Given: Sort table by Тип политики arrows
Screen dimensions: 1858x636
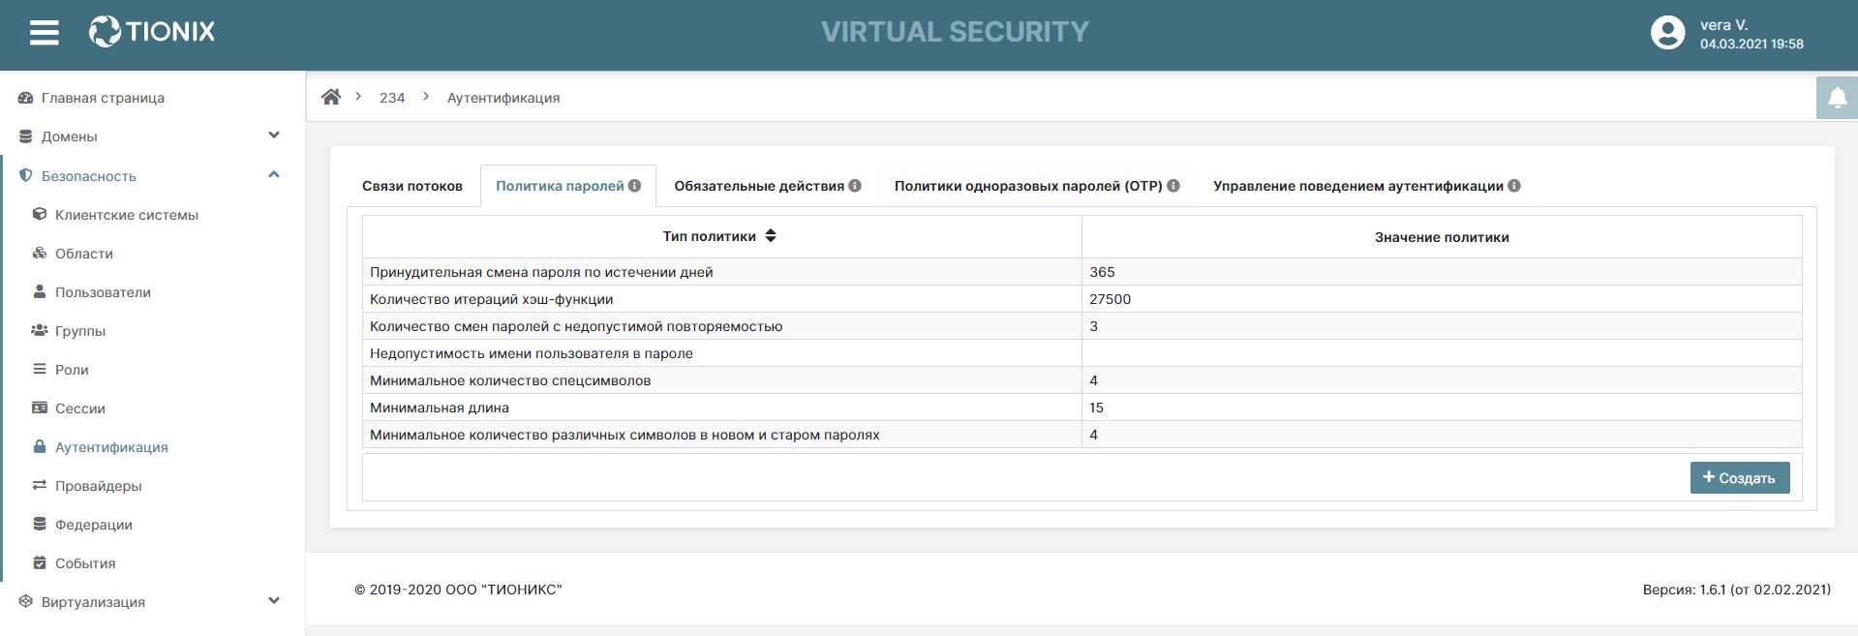Looking at the screenshot, I should coord(771,236).
